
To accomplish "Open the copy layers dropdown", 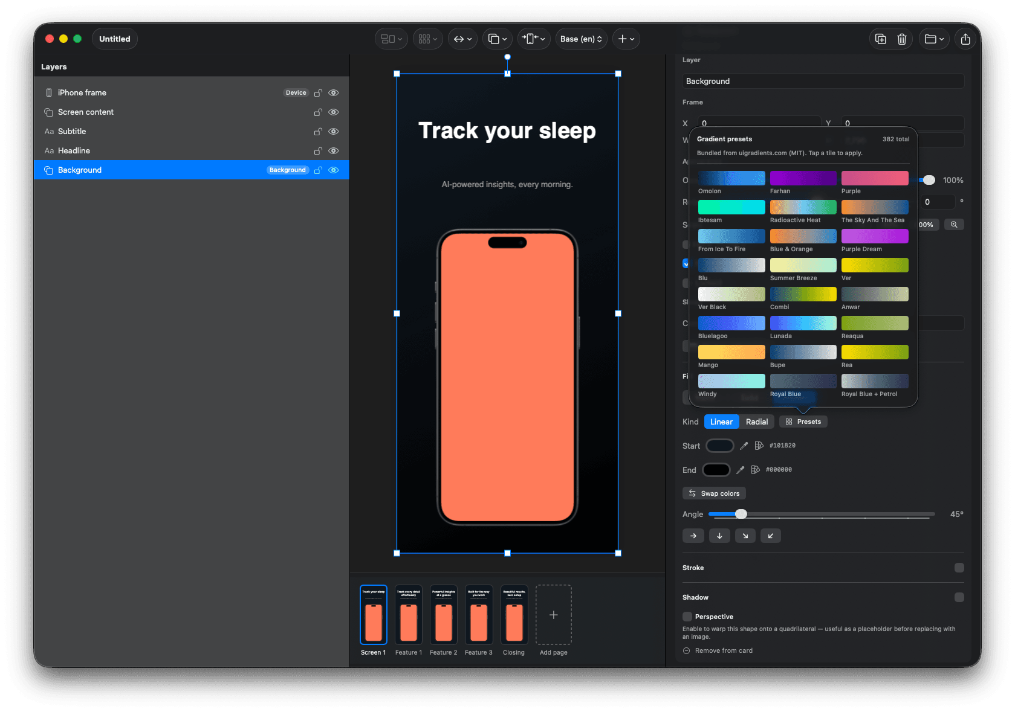I will (x=498, y=39).
